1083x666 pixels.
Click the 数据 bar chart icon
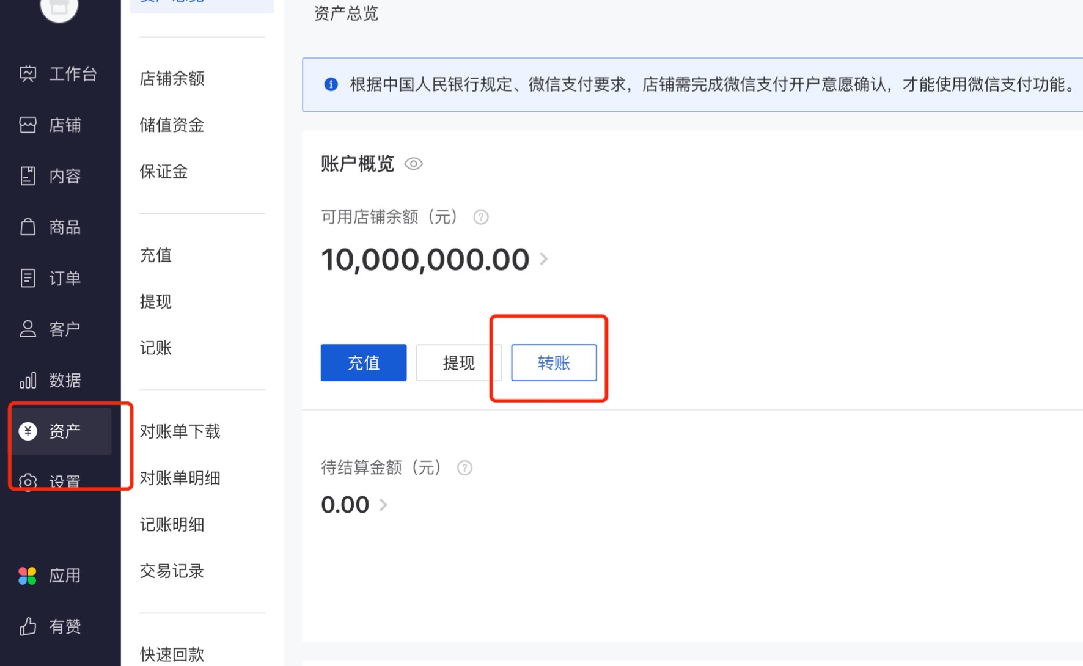(x=28, y=380)
